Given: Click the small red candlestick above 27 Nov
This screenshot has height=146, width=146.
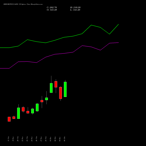Looking at the screenshot, I should (42, 101).
